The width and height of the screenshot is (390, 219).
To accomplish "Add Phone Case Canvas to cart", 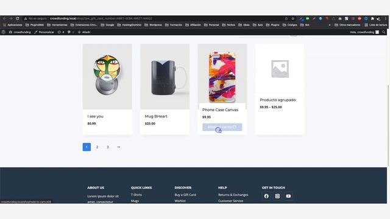I will coord(222,127).
